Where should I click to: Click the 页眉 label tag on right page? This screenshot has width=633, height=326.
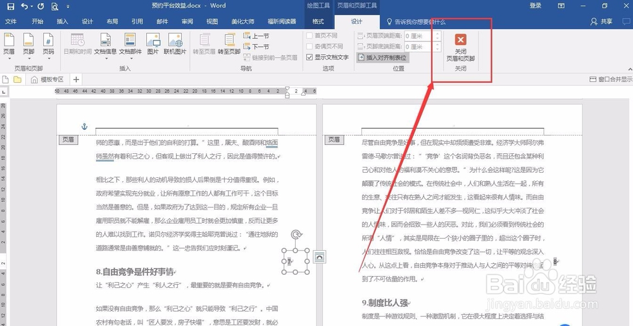[x=334, y=140]
